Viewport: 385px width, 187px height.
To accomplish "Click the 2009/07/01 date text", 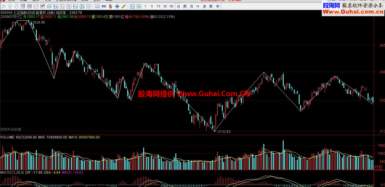I will coord(9,17).
